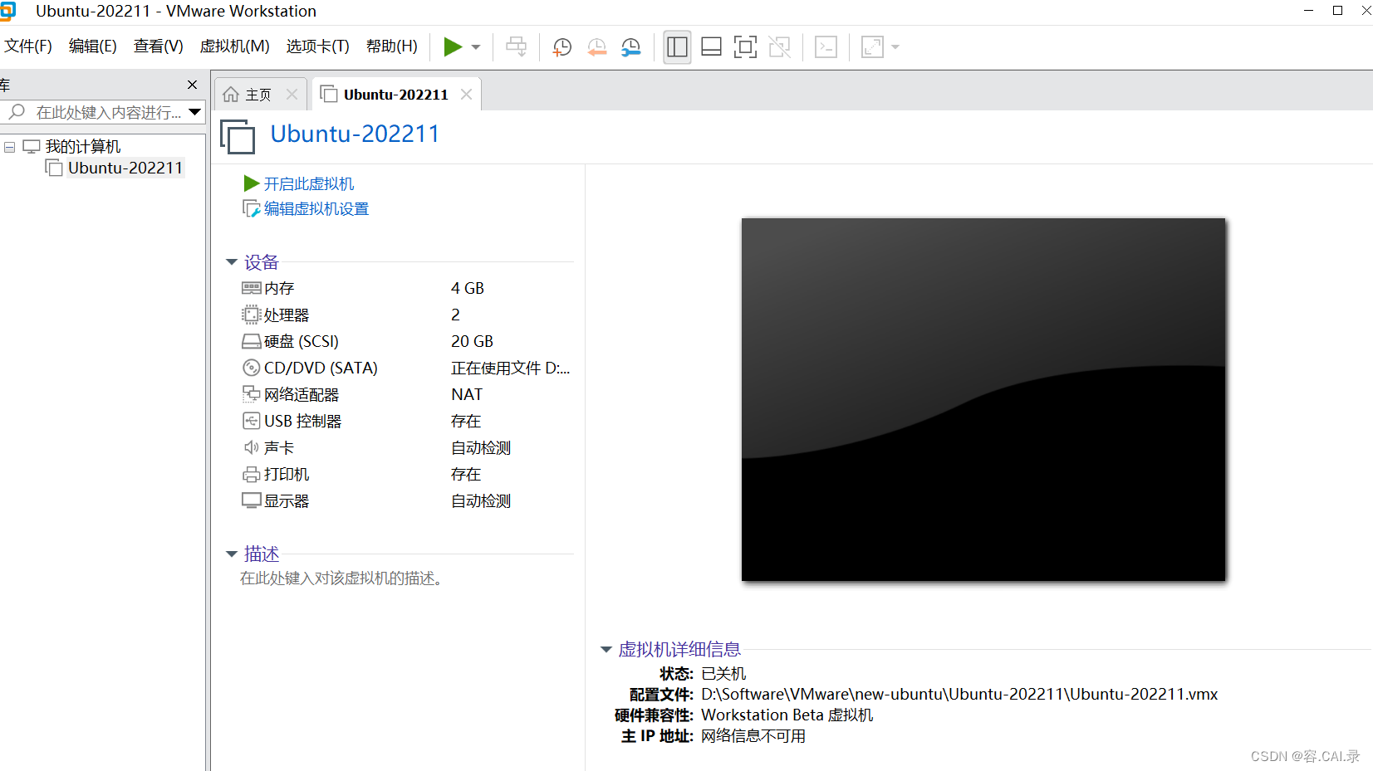The height and width of the screenshot is (771, 1373).
Task: Click the .vmx configuration file path
Action: (959, 695)
